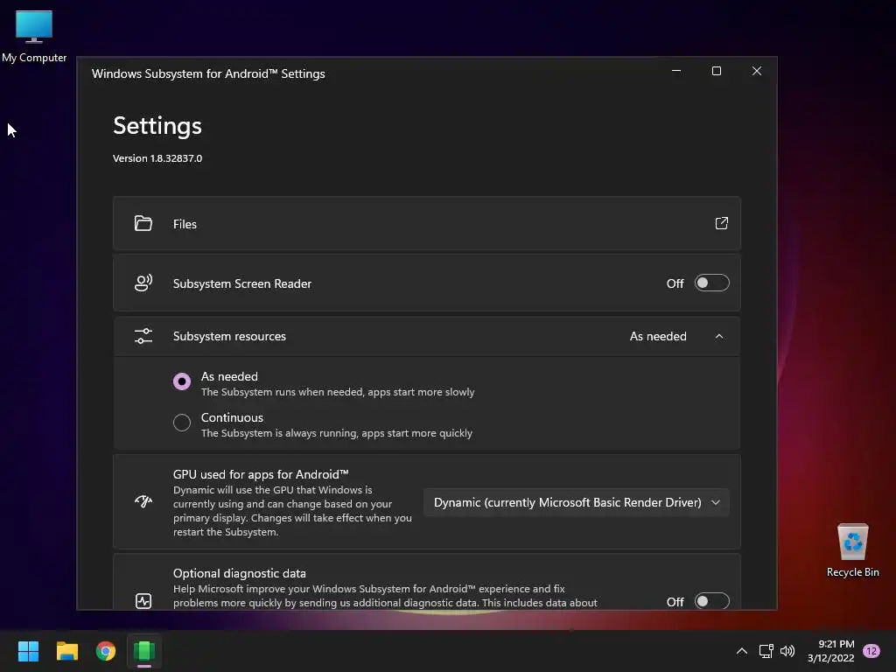896x672 pixels.
Task: Click the 'Settings' page heading
Action: click(157, 126)
